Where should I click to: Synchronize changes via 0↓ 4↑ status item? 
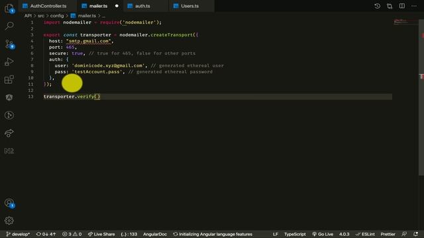click(46, 234)
